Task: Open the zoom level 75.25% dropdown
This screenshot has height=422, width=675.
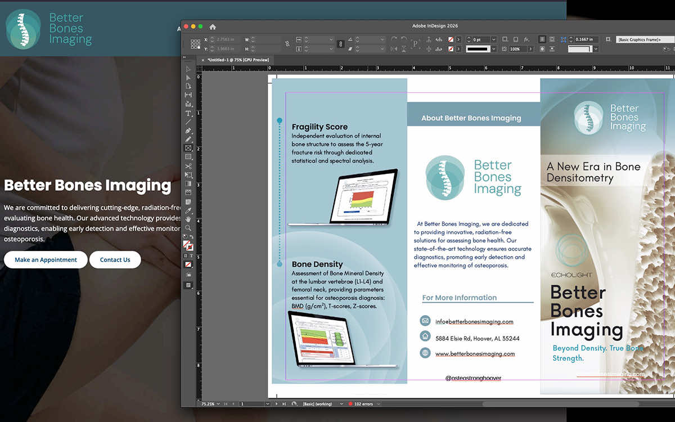Action: tap(219, 404)
